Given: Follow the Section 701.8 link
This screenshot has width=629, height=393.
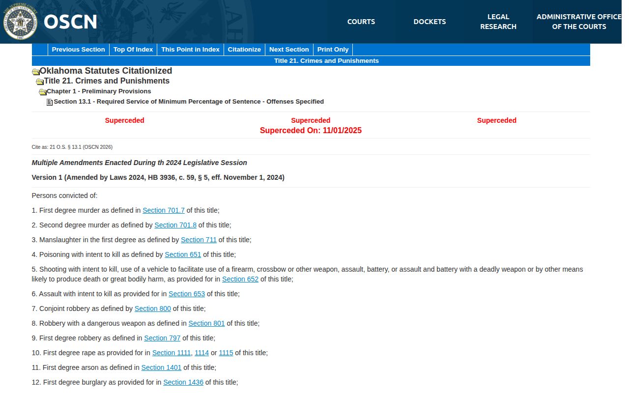Looking at the screenshot, I should pyautogui.click(x=175, y=225).
